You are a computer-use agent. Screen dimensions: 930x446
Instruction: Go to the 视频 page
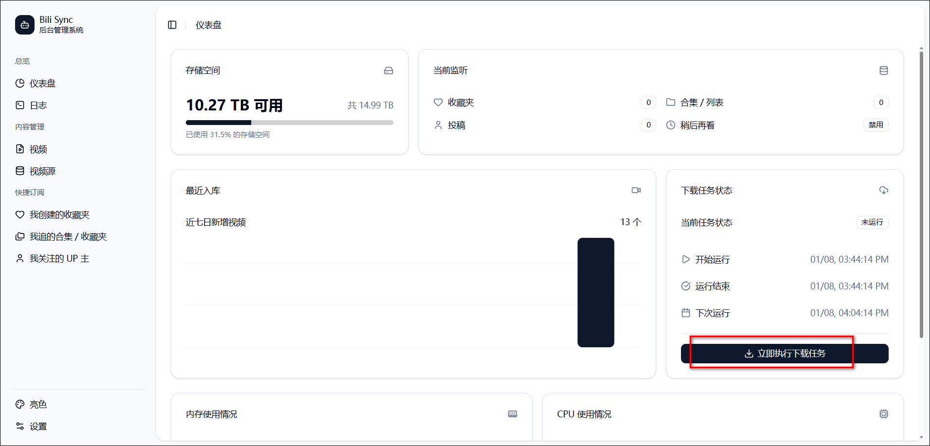(38, 149)
